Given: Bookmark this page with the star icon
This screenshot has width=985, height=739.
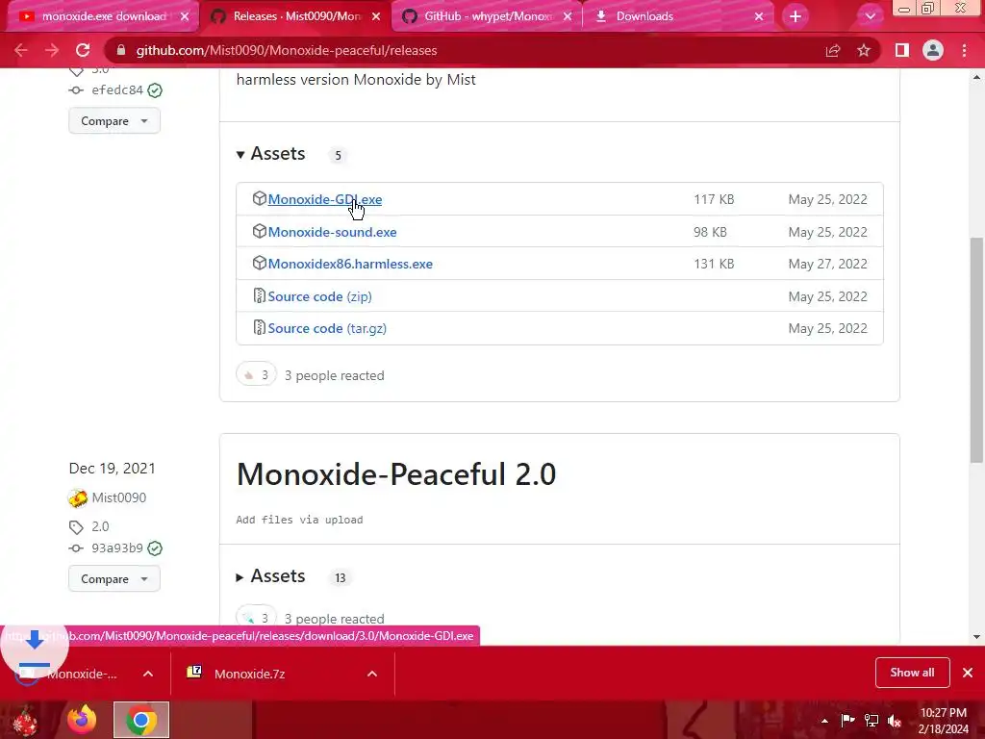Looking at the screenshot, I should 864,50.
